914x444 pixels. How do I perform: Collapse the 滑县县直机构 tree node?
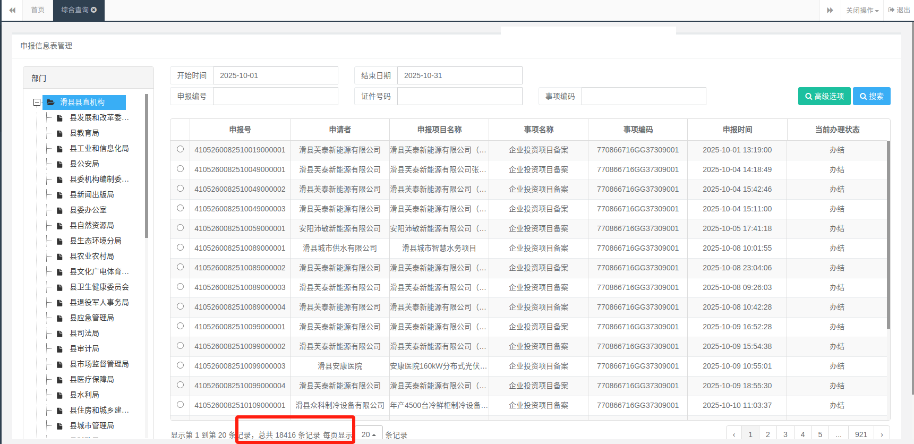coord(37,102)
